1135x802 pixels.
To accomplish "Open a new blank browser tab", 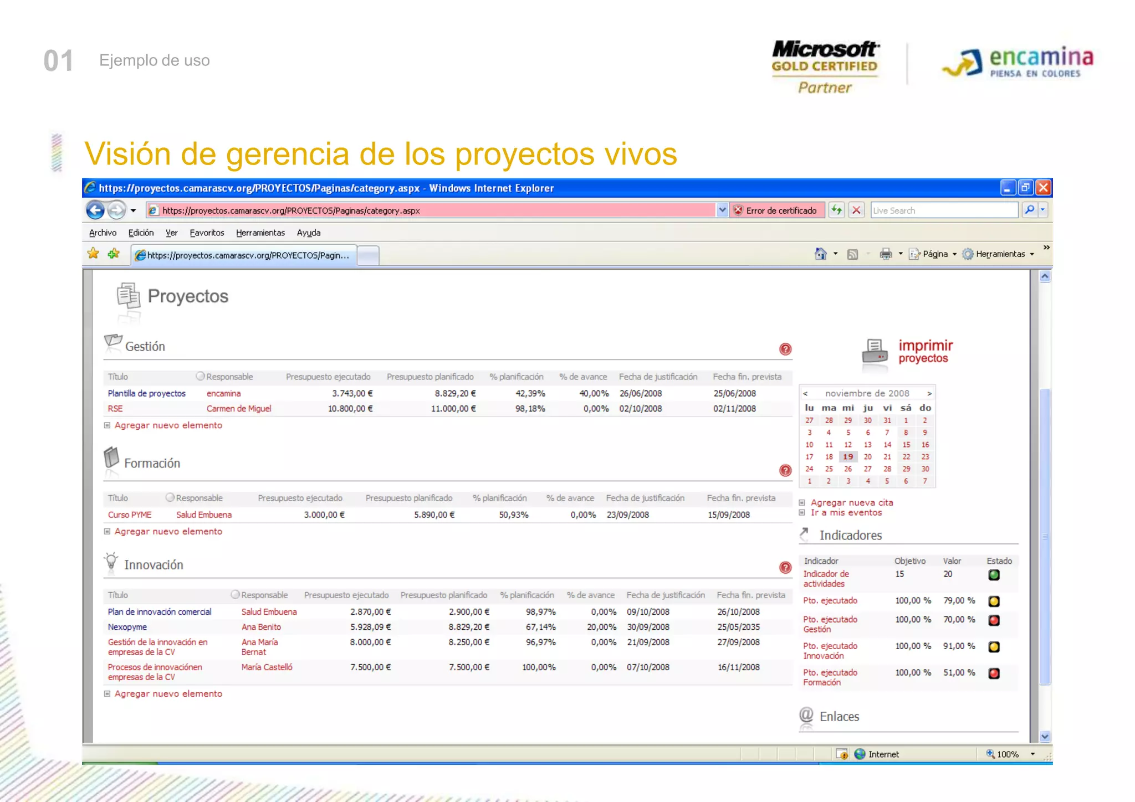I will (369, 255).
